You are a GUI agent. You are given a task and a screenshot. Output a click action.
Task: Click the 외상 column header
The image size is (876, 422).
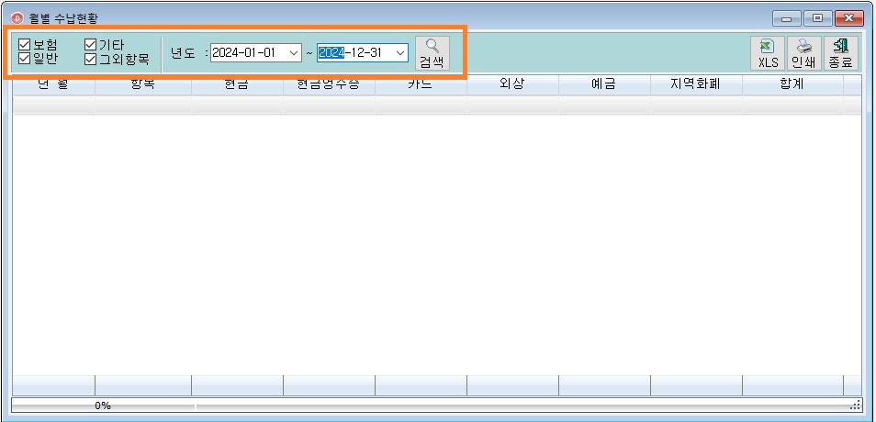click(512, 84)
